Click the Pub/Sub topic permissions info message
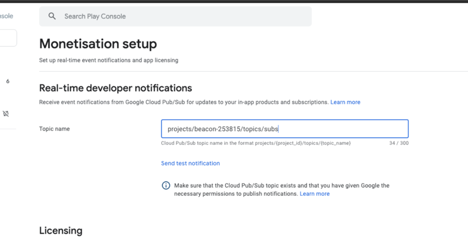The height and width of the screenshot is (242, 468). (282, 189)
